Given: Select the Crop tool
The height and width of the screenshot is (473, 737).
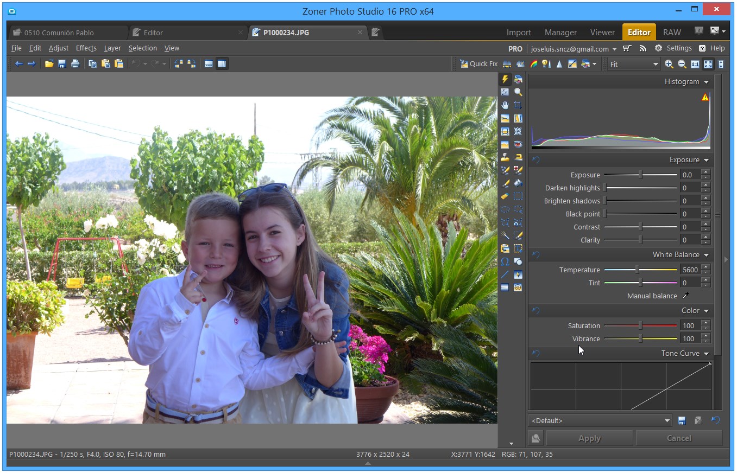Looking at the screenshot, I should [518, 105].
